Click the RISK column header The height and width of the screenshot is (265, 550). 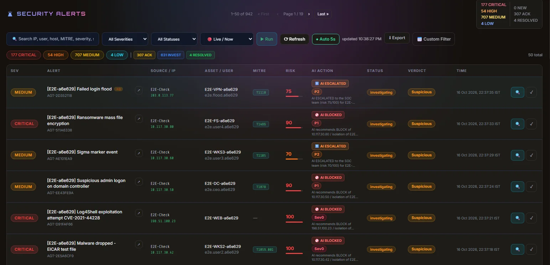pos(290,71)
